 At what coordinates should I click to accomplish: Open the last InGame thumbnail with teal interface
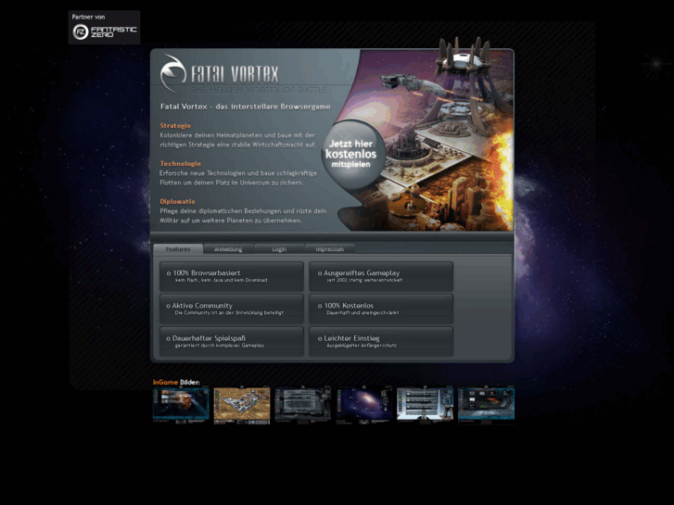click(486, 405)
